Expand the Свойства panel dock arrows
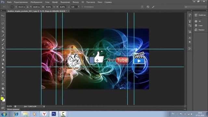Image resolution: width=208 pixels, height=117 pixels. [x=207, y=10]
